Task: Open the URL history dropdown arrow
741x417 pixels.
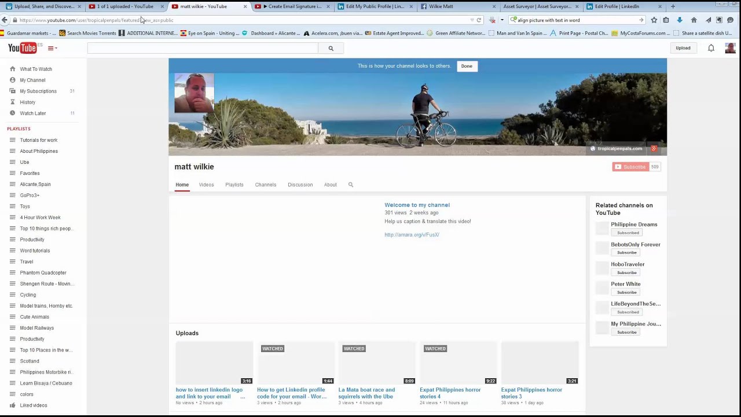Action: (472, 20)
